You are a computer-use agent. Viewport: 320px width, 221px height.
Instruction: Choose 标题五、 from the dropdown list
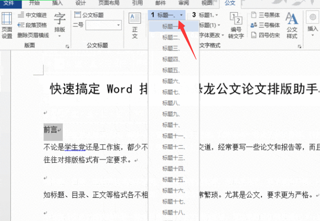pos(174,70)
